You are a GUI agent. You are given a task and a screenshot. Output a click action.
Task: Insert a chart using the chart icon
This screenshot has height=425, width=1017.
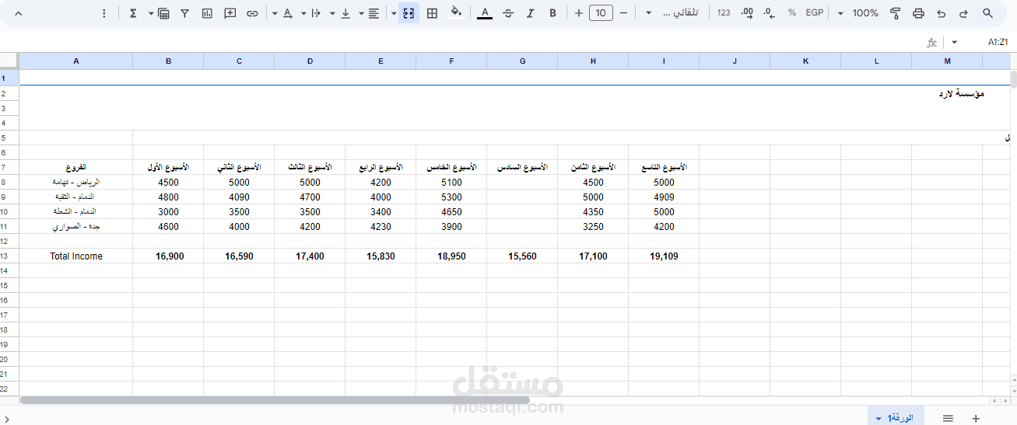pyautogui.click(x=207, y=13)
